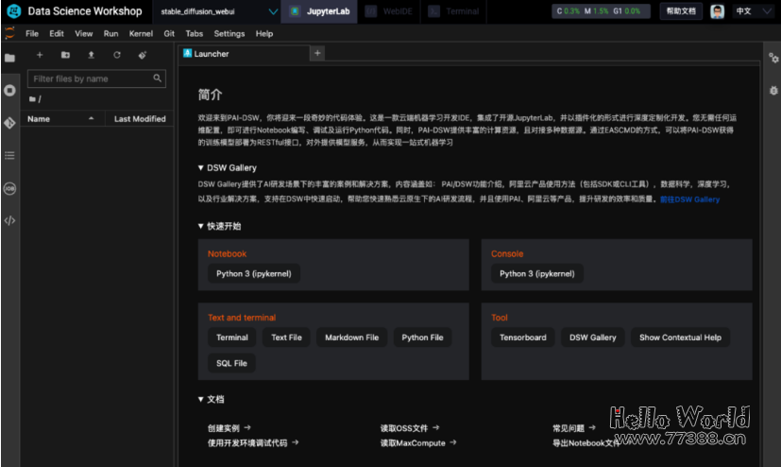Open a Python 3 Console
Viewport: 781px width, 467px height.
pos(537,273)
